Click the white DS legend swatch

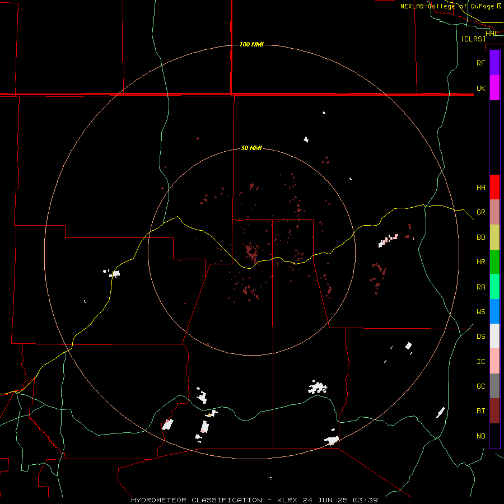click(494, 336)
